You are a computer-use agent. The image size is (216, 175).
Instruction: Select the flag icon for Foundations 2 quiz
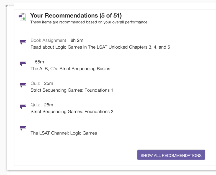[x=23, y=106]
